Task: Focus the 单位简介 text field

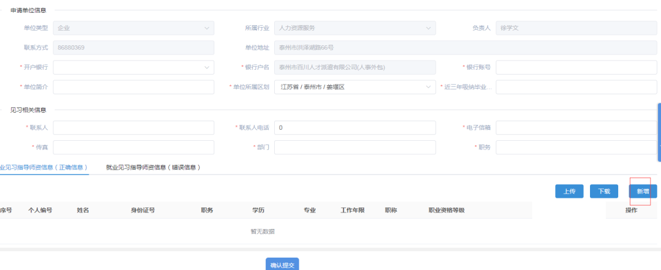Action: [133, 87]
